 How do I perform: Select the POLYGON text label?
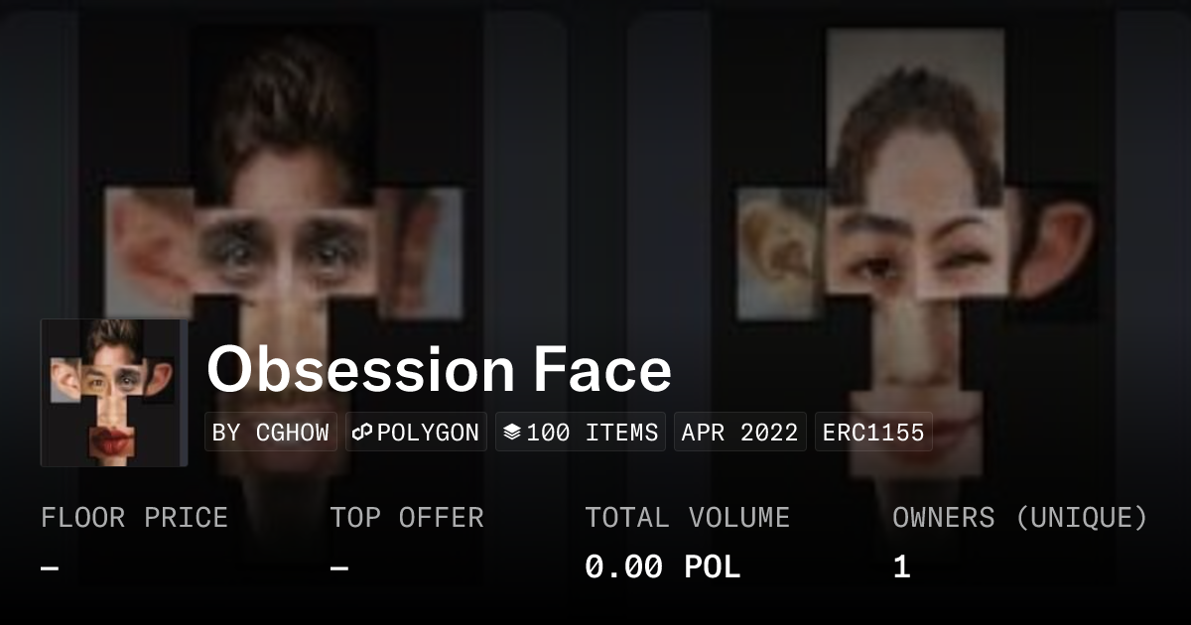(x=428, y=433)
